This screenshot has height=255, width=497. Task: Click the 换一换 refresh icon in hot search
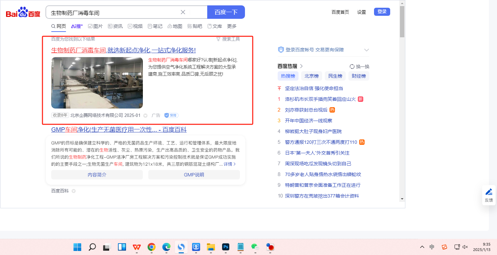(x=352, y=67)
